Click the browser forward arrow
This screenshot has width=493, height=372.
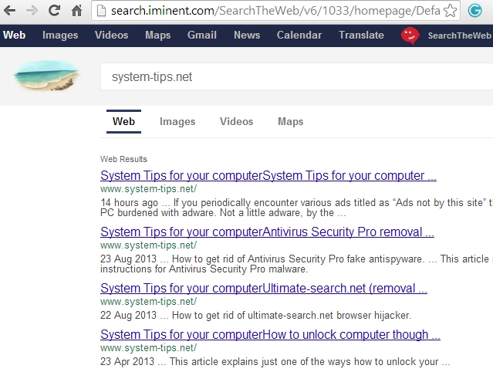click(32, 11)
